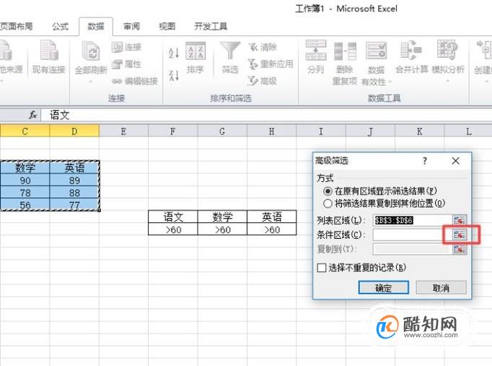
Task: Click Cancel (取消) in Advanced Filter
Action: tap(441, 287)
